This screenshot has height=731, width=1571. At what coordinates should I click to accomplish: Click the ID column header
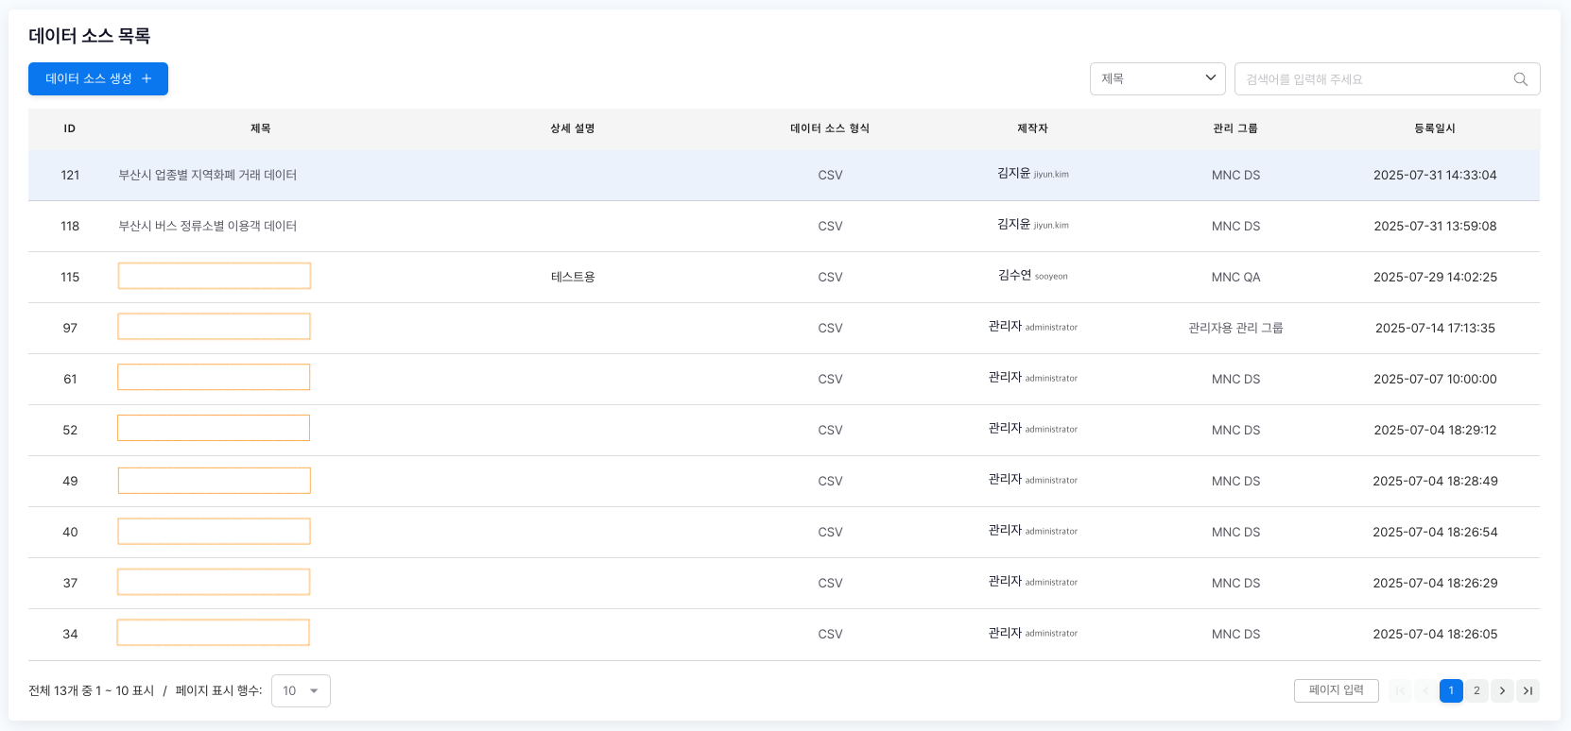69,128
